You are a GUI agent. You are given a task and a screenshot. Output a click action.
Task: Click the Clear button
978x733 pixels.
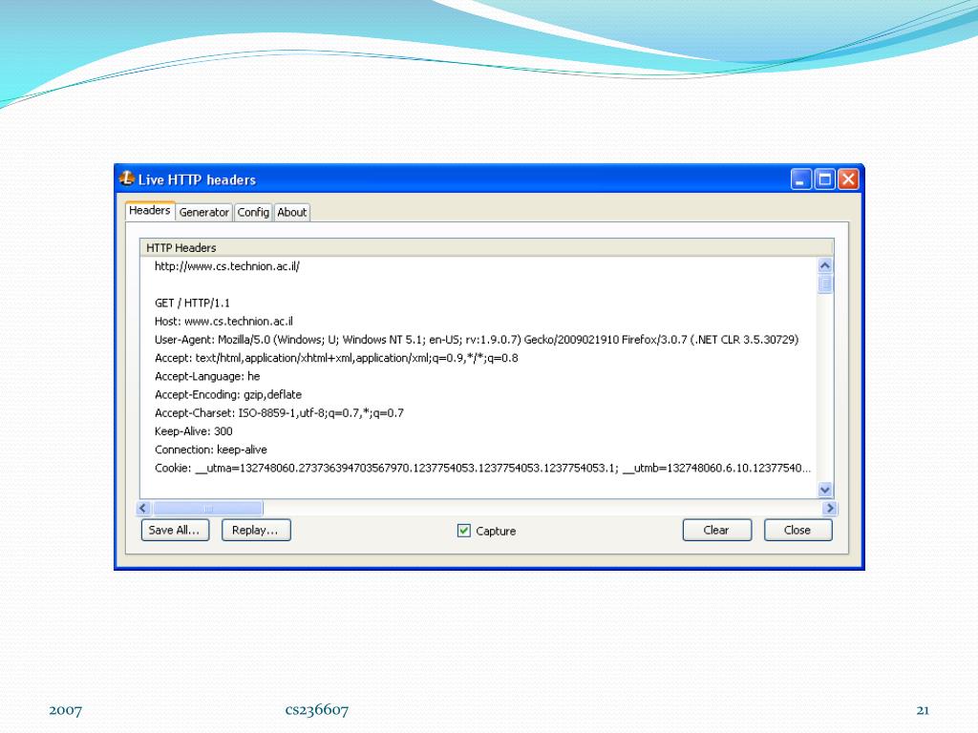(x=716, y=530)
